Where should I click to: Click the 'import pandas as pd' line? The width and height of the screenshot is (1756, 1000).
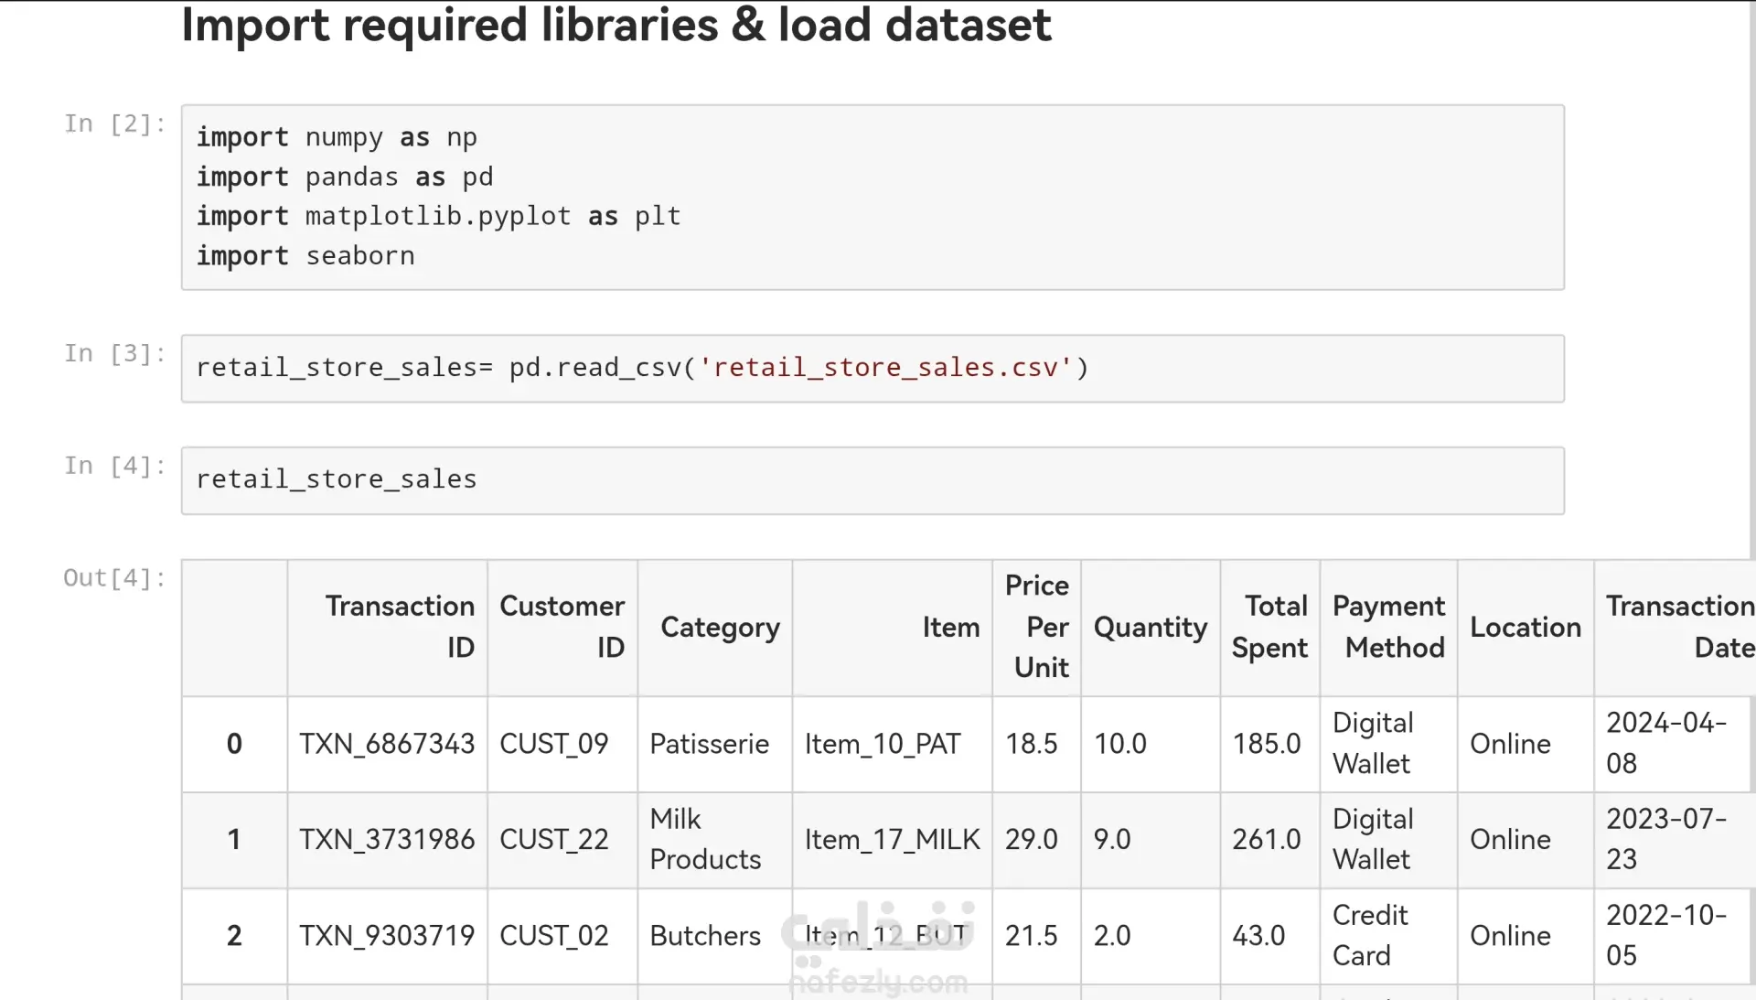point(345,177)
